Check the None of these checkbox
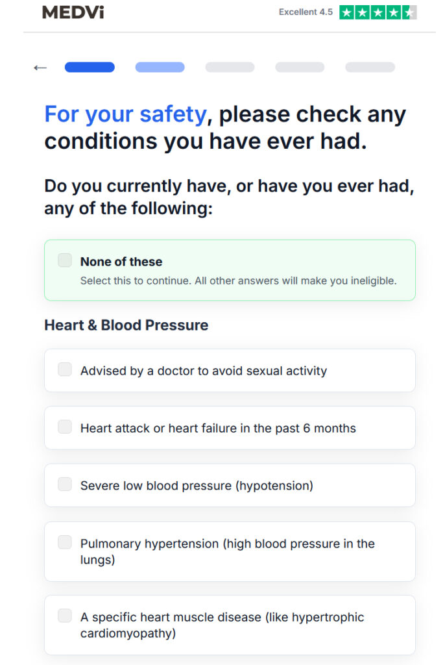The height and width of the screenshot is (665, 445). 65,260
